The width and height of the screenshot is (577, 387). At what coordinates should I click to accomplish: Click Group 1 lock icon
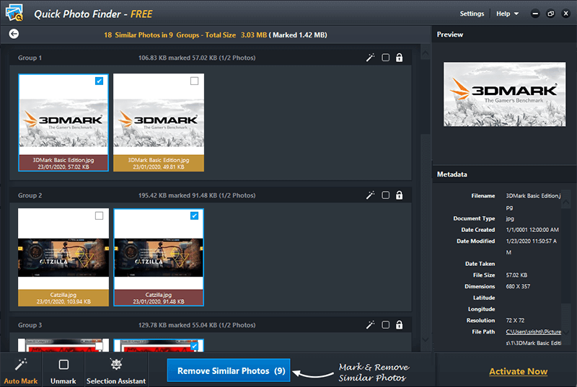click(x=399, y=58)
